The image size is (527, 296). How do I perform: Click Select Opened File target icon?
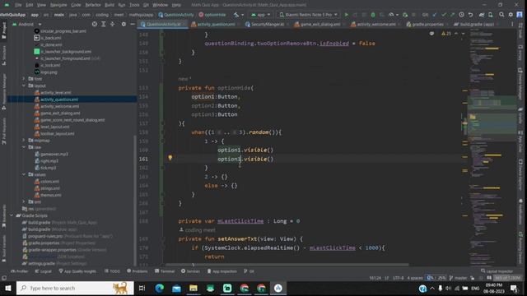point(95,24)
